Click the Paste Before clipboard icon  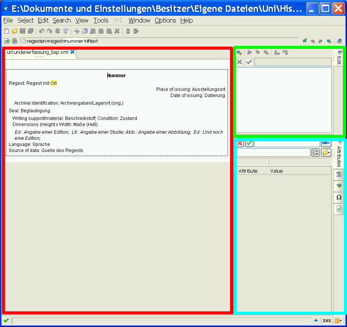click(x=93, y=31)
